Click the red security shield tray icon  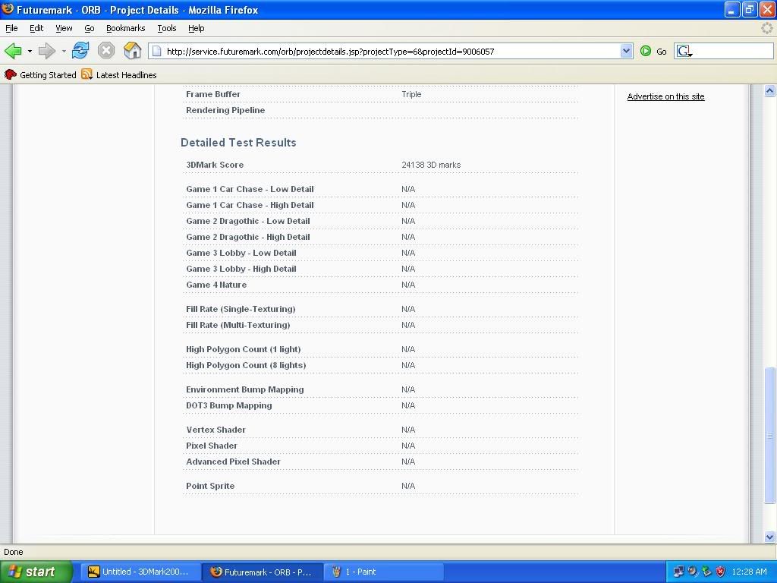(x=720, y=572)
